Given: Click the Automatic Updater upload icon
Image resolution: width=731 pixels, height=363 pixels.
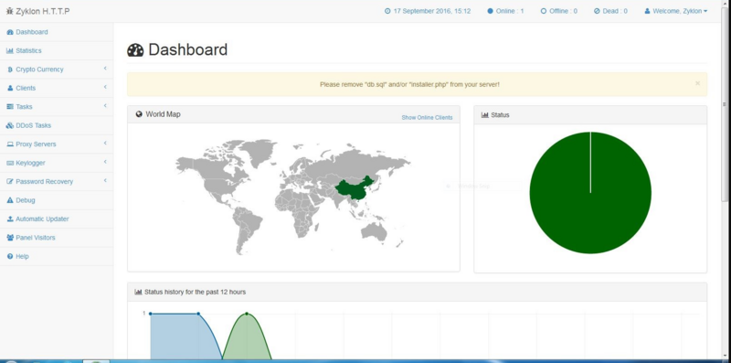Looking at the screenshot, I should [10, 219].
